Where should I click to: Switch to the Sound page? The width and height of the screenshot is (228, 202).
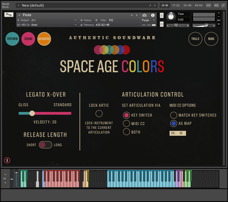[28, 39]
